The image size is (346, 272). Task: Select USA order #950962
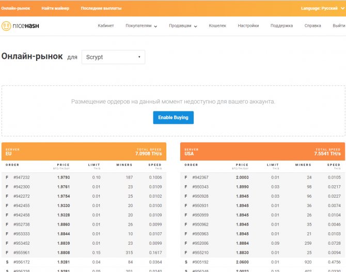pyautogui.click(x=262, y=225)
